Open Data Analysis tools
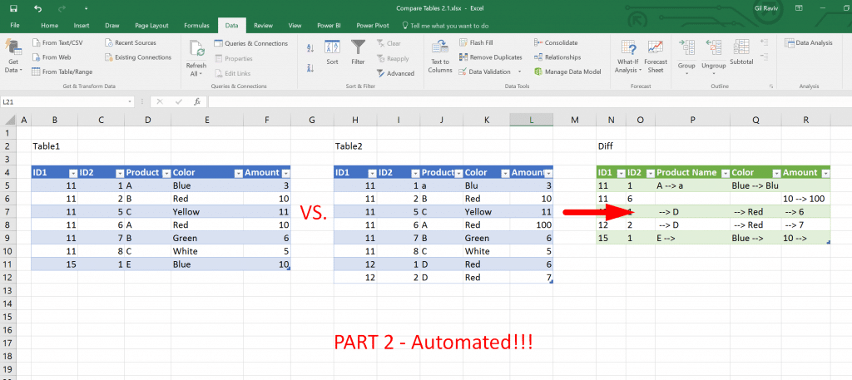The height and width of the screenshot is (380, 852). (x=808, y=42)
